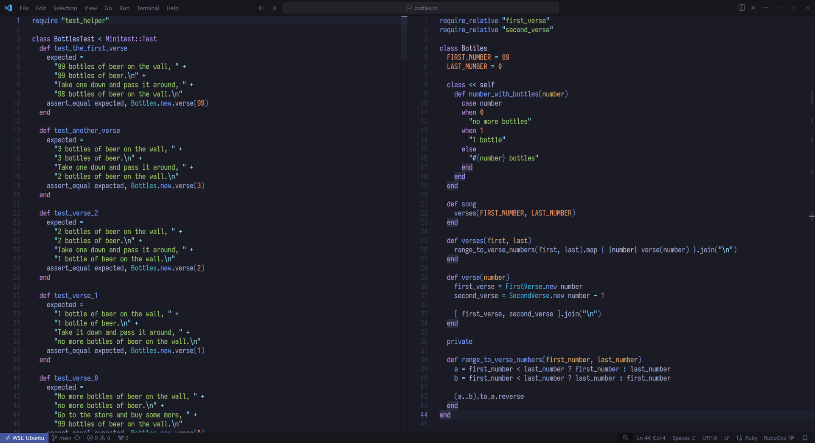815x443 pixels.
Task: Change file encoding UTF-8
Action: click(x=710, y=438)
